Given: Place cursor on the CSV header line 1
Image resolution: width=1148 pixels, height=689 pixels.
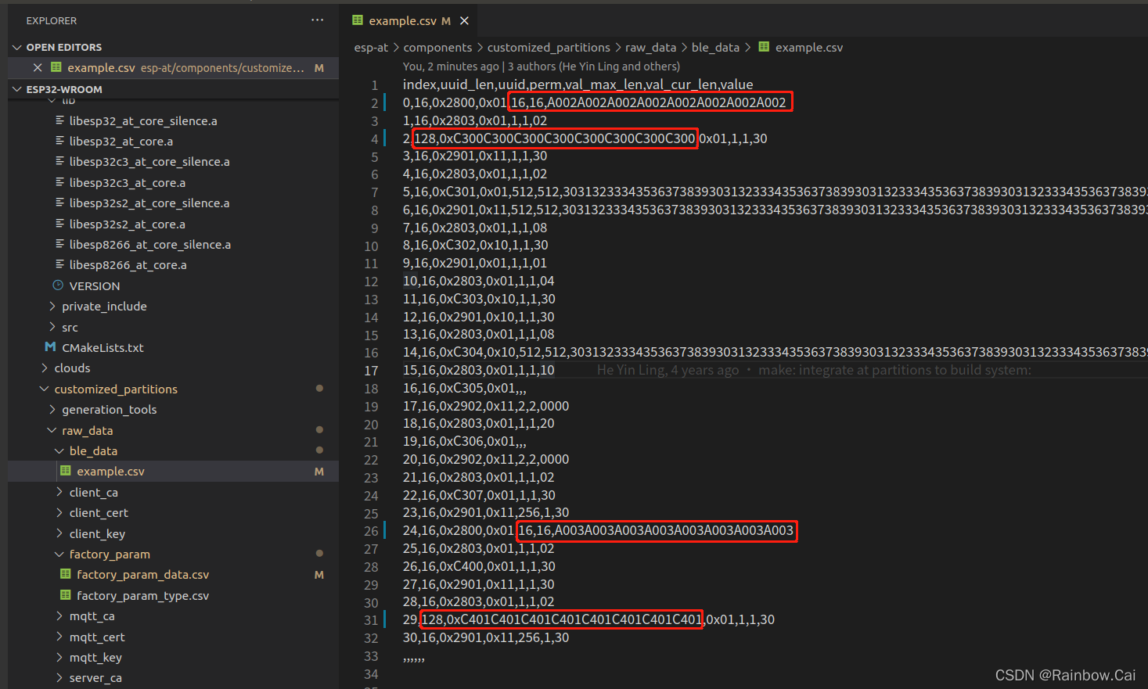Looking at the screenshot, I should [578, 84].
